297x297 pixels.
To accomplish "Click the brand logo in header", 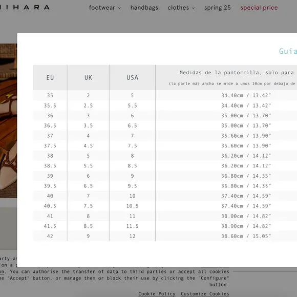I will tap(25, 7).
